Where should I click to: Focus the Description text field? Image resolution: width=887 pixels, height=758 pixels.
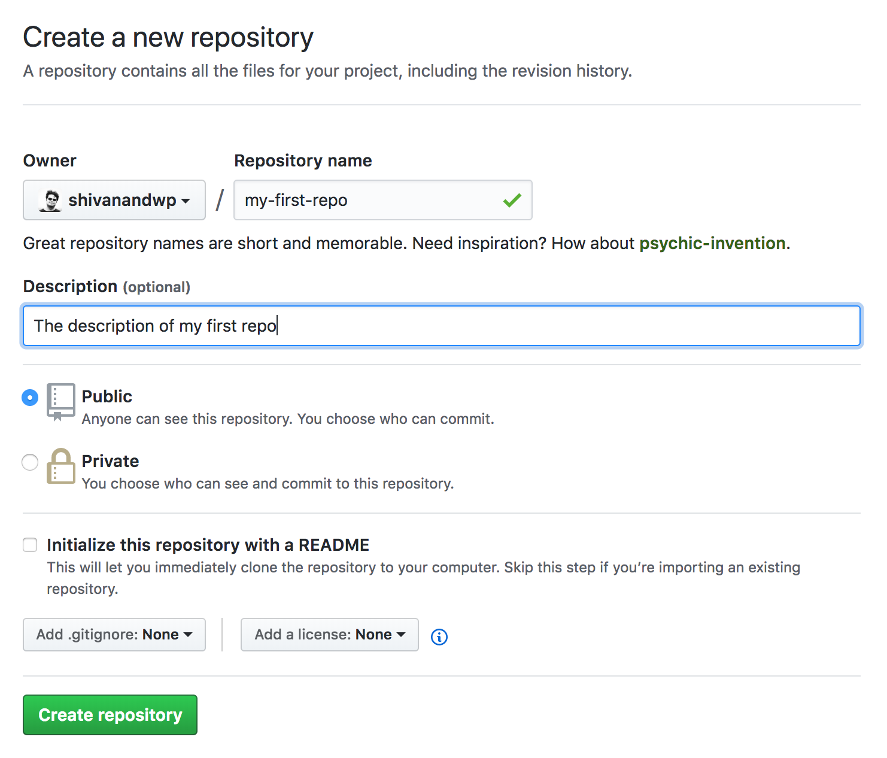(x=442, y=326)
